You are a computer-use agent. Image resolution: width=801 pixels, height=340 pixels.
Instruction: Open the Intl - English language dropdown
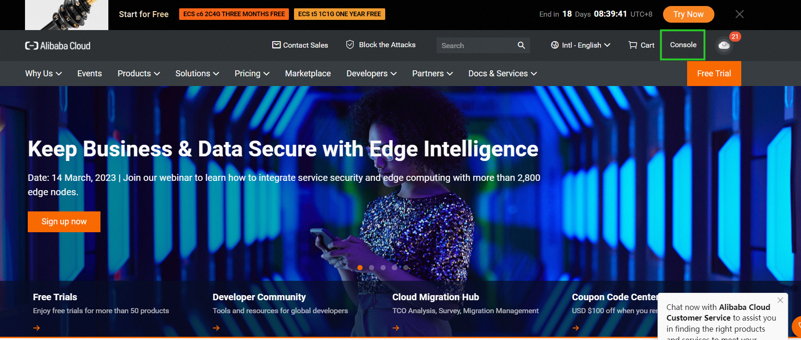[x=581, y=45]
